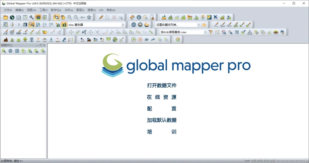The width and height of the screenshot is (309, 163).
Task: Click 打开数据文件 link
Action: click(162, 86)
